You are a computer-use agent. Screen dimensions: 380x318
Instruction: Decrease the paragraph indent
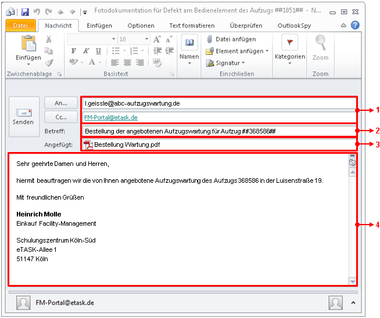pyautogui.click(x=157, y=51)
